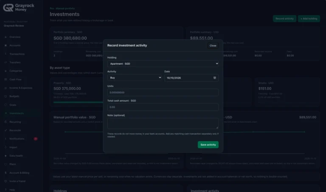
Task: Click the Budgets sidebar icon
Action: tap(6, 96)
